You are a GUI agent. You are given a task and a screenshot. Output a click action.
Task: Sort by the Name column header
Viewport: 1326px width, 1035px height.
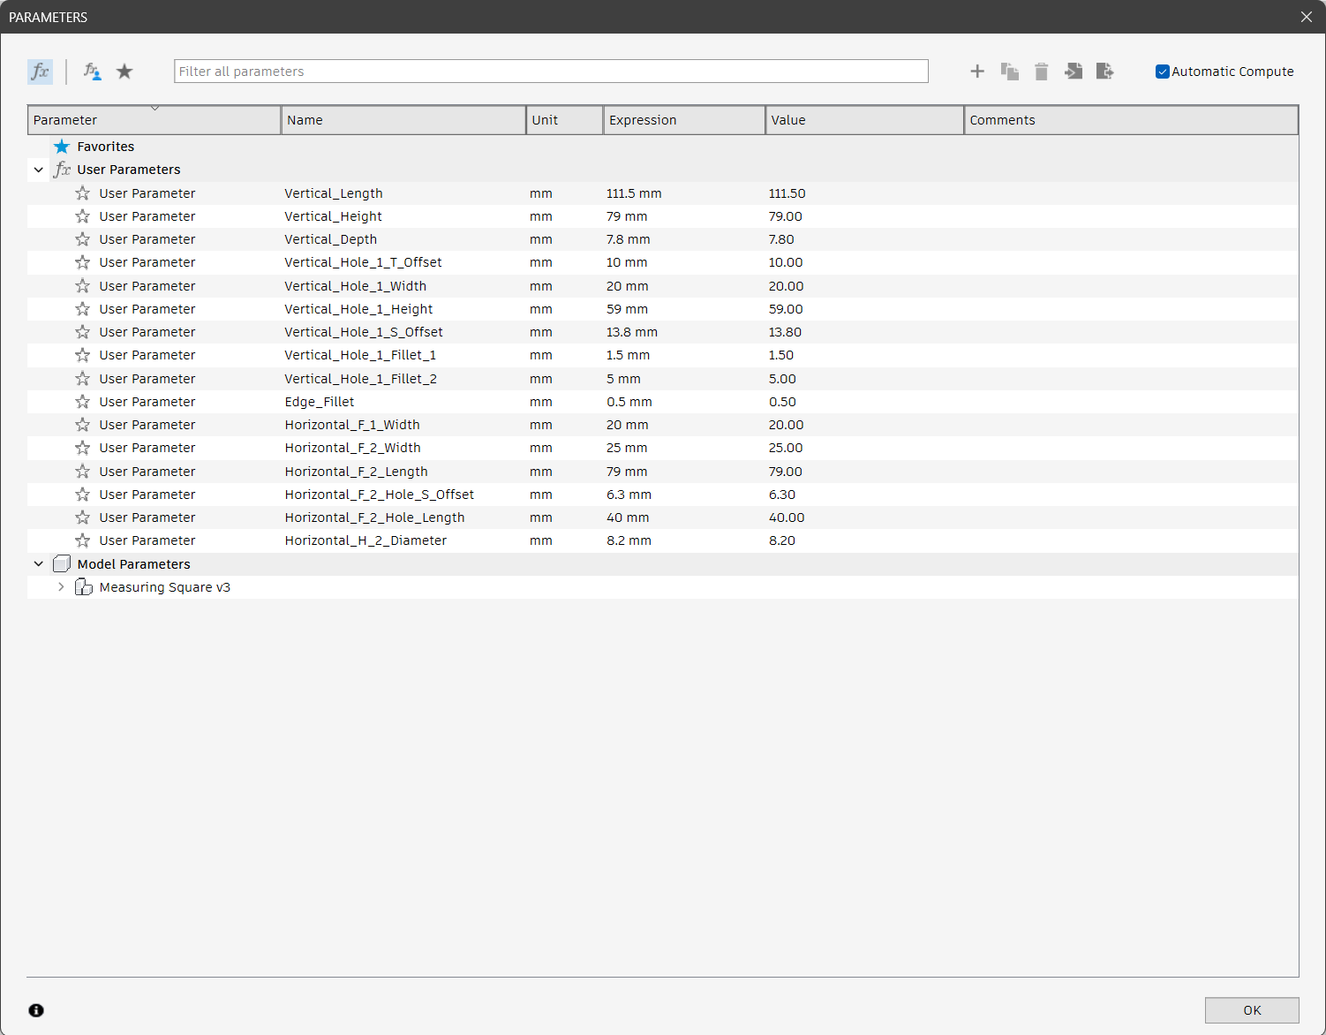click(403, 120)
